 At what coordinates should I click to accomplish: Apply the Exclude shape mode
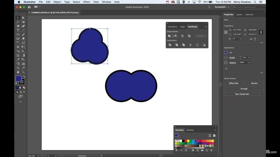click(x=189, y=36)
